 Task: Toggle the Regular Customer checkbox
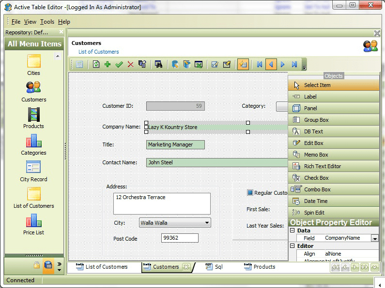pos(250,193)
